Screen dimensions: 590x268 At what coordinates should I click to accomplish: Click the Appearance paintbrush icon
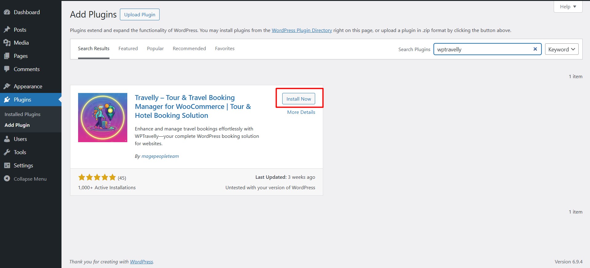[7, 86]
